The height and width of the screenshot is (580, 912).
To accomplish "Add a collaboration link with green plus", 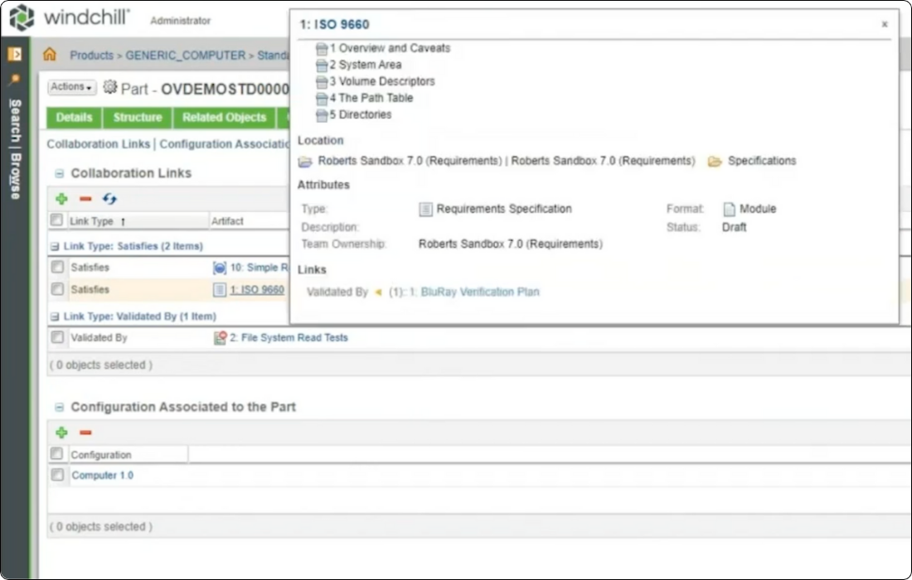I will coord(61,199).
